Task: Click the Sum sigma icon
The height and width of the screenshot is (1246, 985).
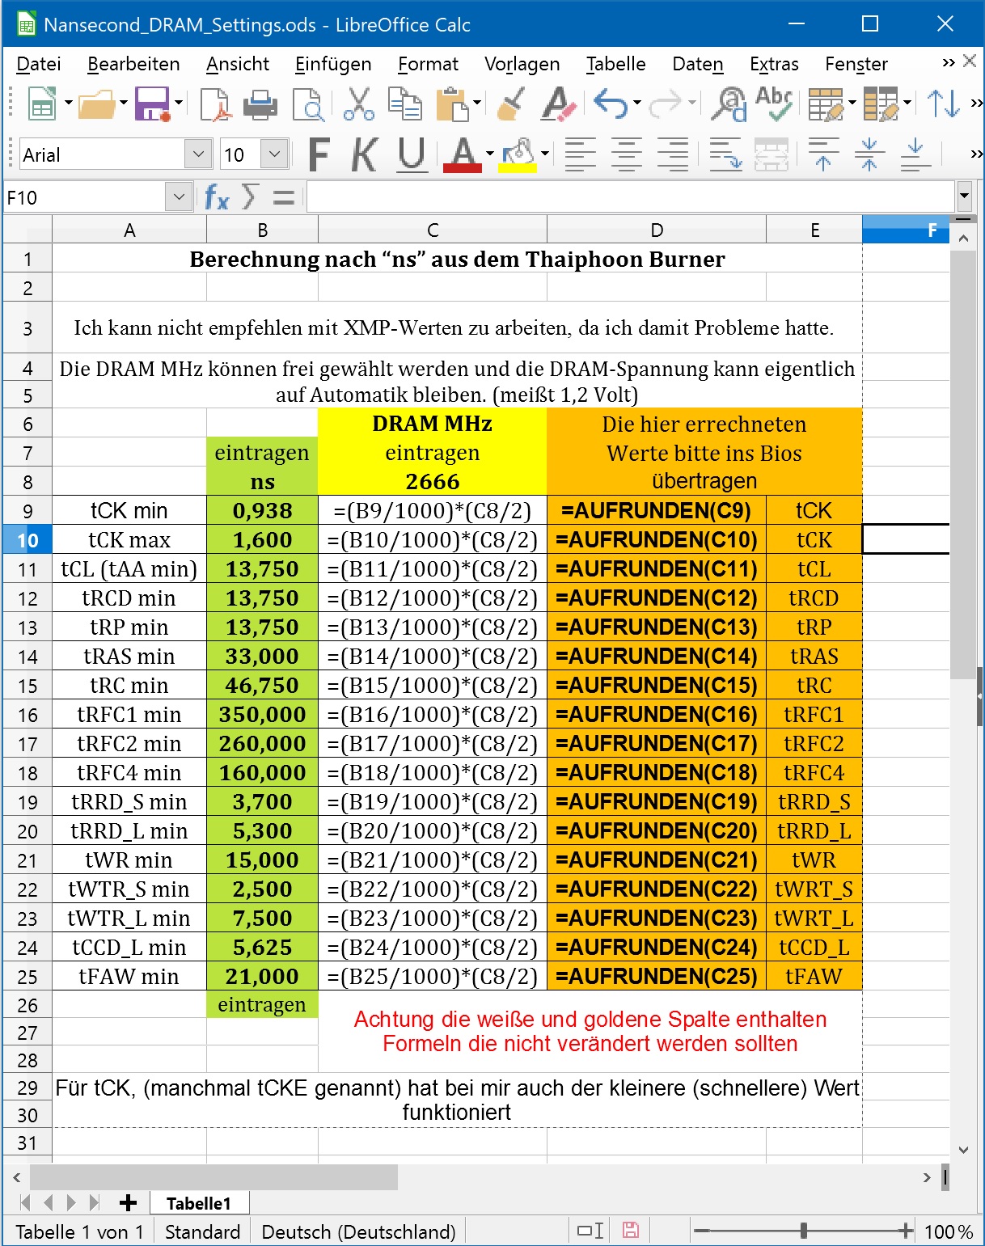Action: coord(251,196)
